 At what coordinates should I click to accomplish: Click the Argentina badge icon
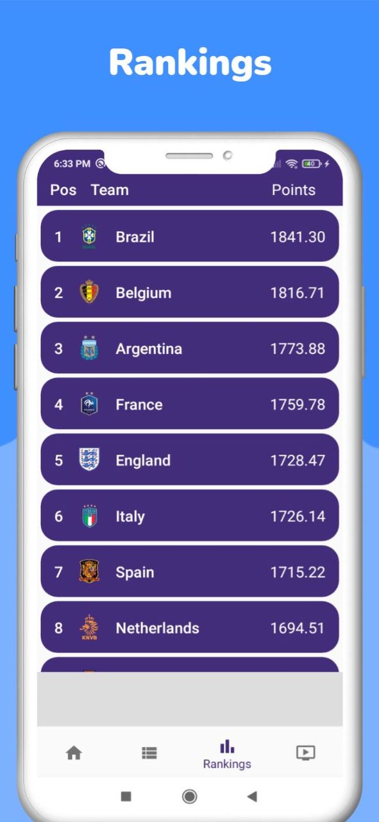click(x=89, y=348)
